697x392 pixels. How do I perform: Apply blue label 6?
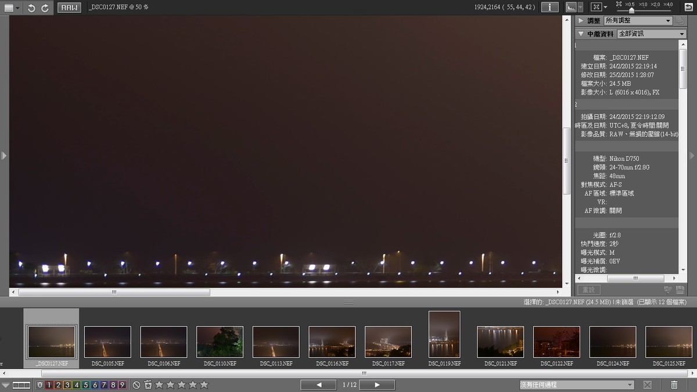[95, 384]
